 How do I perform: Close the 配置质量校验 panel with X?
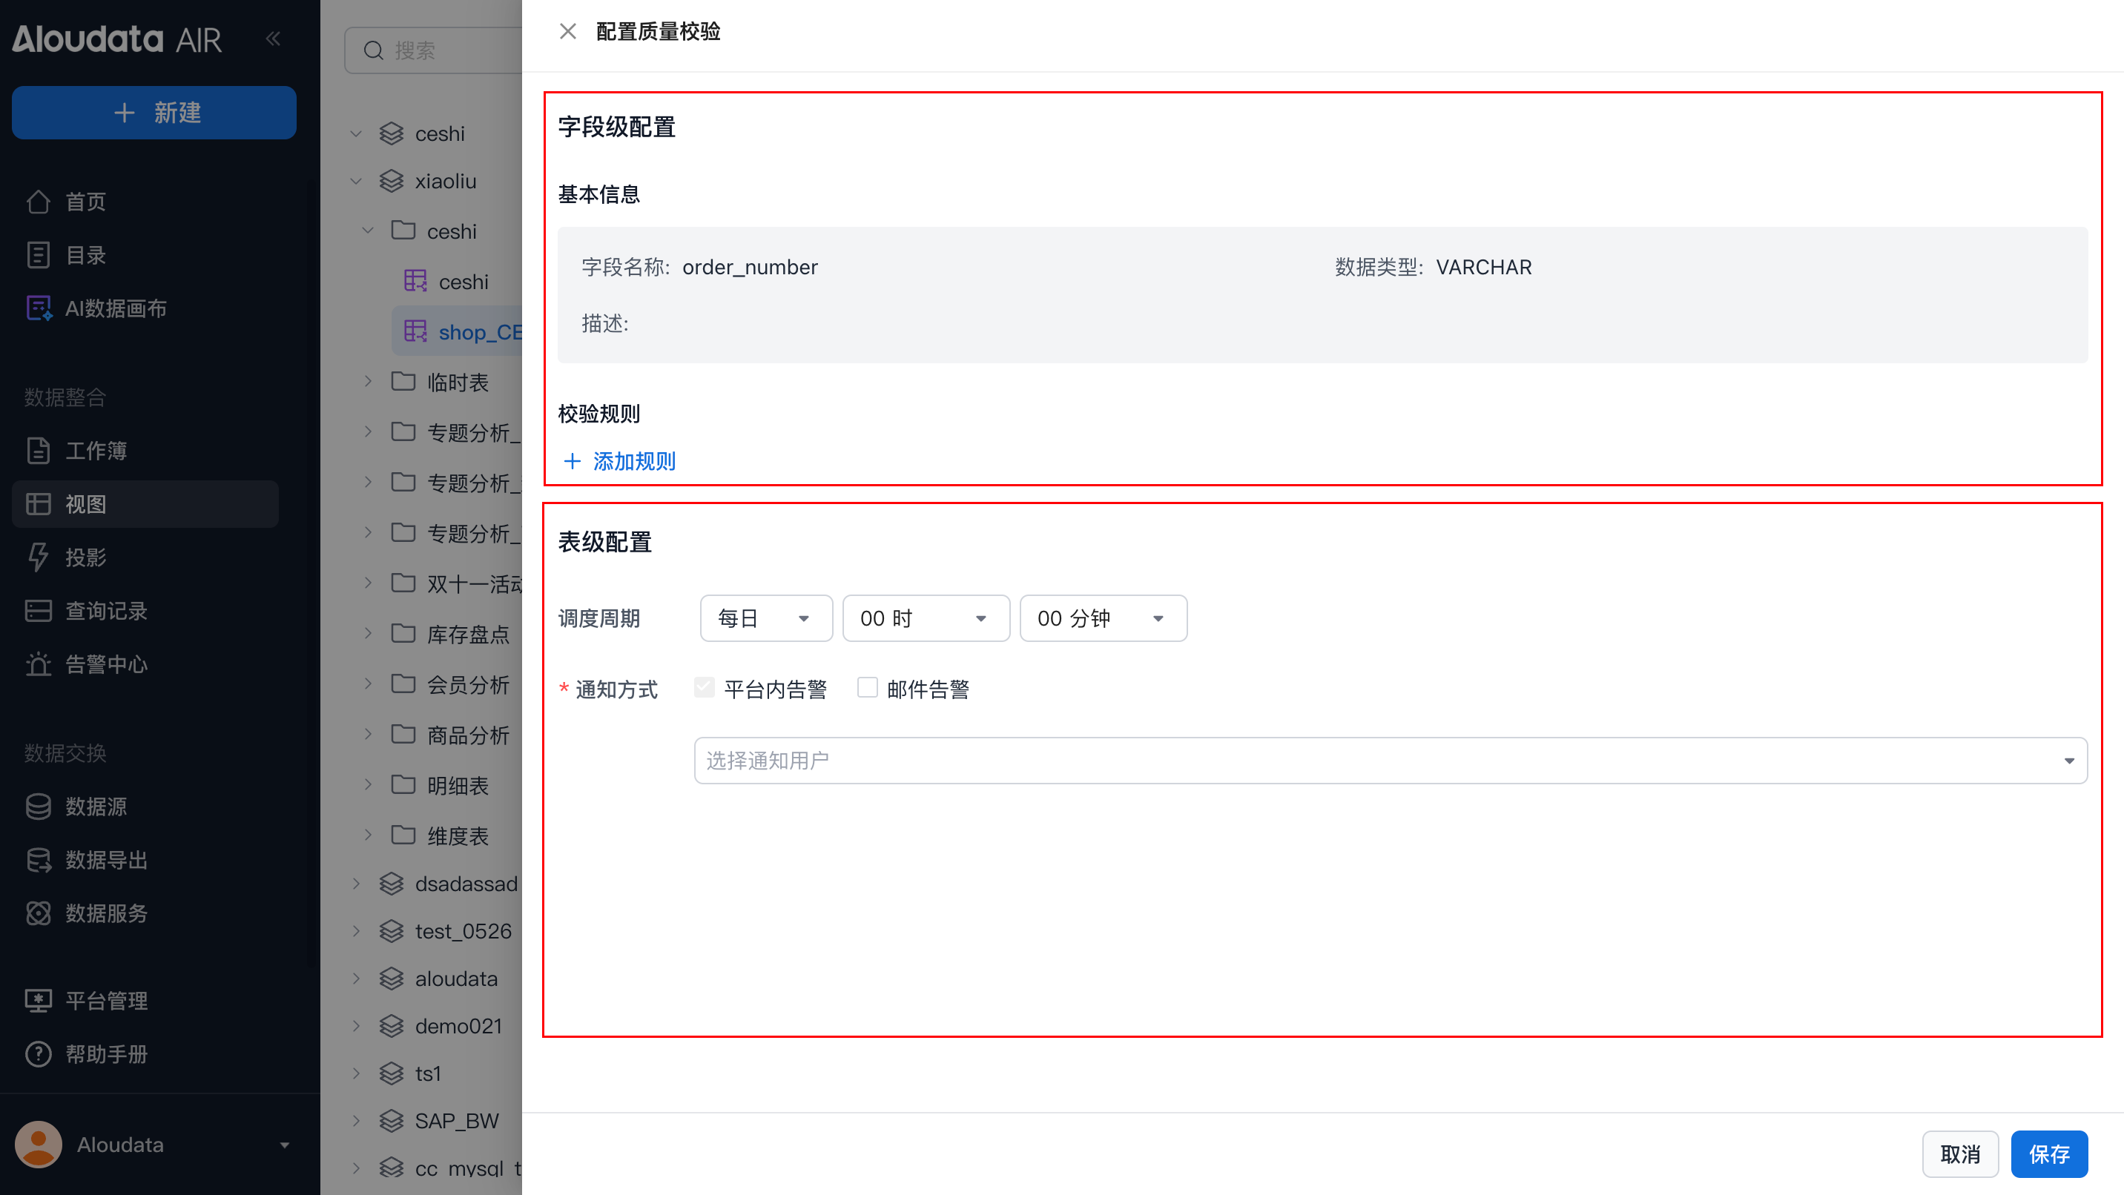coord(567,31)
